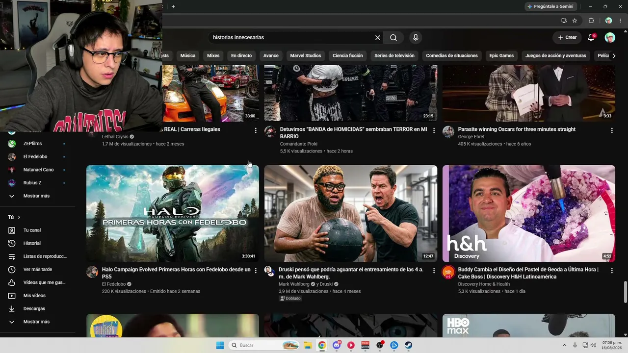Image resolution: width=628 pixels, height=353 pixels.
Task: Open the Lethal Crysis channel link
Action: coord(115,137)
